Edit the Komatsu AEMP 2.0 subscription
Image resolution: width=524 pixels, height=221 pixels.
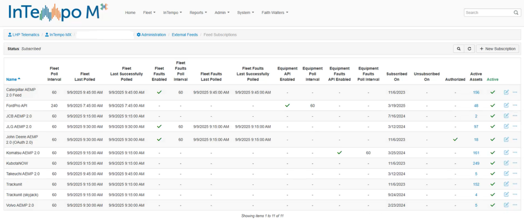[506, 152]
